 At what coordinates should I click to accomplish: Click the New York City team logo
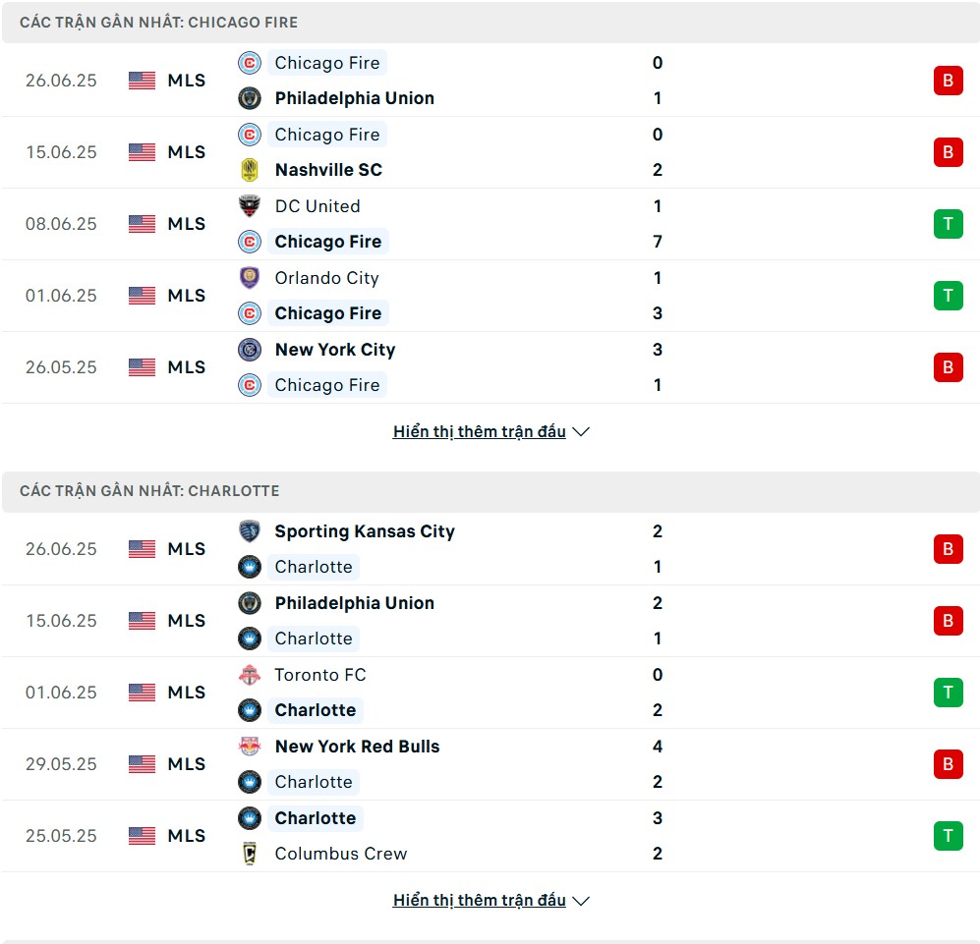click(250, 350)
